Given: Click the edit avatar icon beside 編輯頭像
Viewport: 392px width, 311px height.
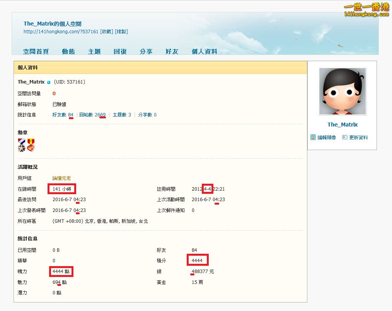Looking at the screenshot, I should (x=313, y=137).
